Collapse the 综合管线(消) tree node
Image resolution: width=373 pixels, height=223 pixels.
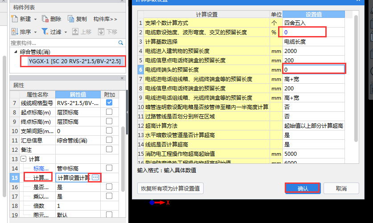16,52
